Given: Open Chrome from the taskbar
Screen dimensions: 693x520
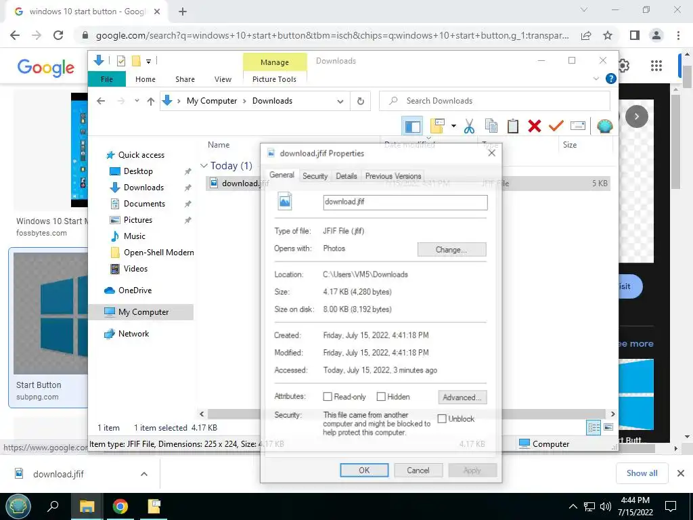Looking at the screenshot, I should coord(120,506).
